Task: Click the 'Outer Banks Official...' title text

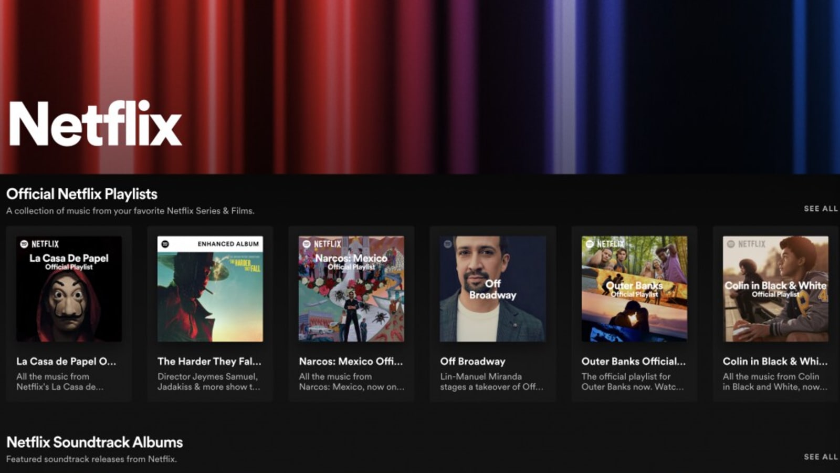Action: pyautogui.click(x=633, y=361)
